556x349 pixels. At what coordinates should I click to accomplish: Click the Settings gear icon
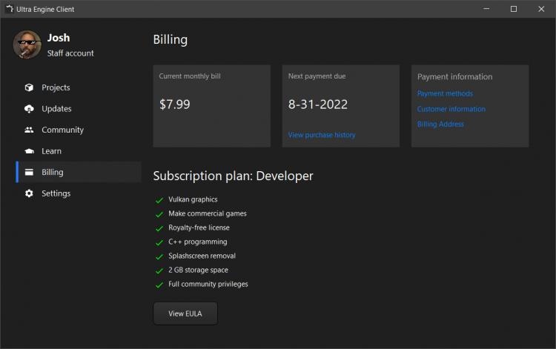pyautogui.click(x=29, y=193)
